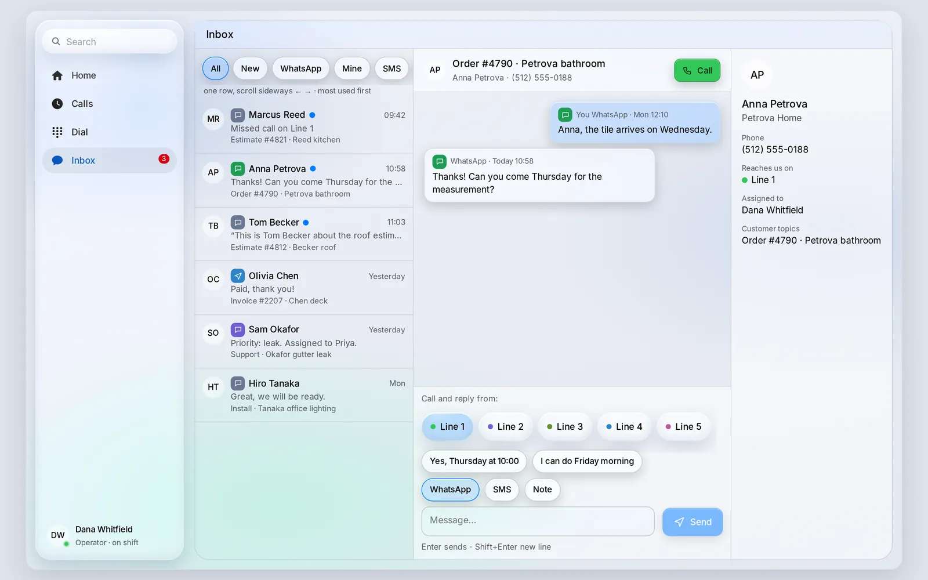Switch reply channel to Note
The width and height of the screenshot is (928, 580).
coord(543,490)
